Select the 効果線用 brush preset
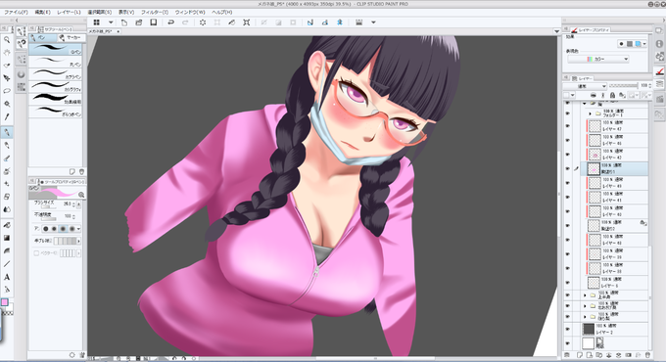Screen dimensions: 666x362 55,100
